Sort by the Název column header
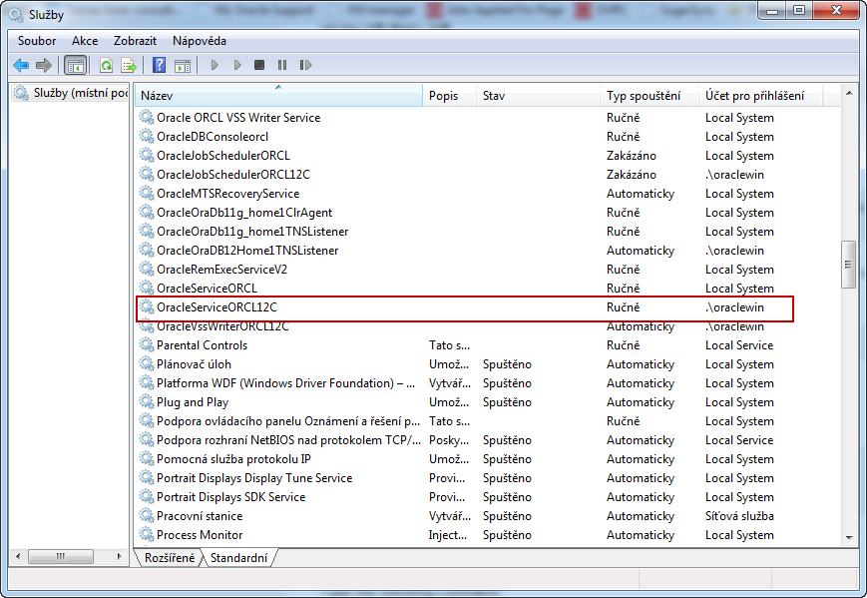The width and height of the screenshot is (867, 598). [278, 96]
